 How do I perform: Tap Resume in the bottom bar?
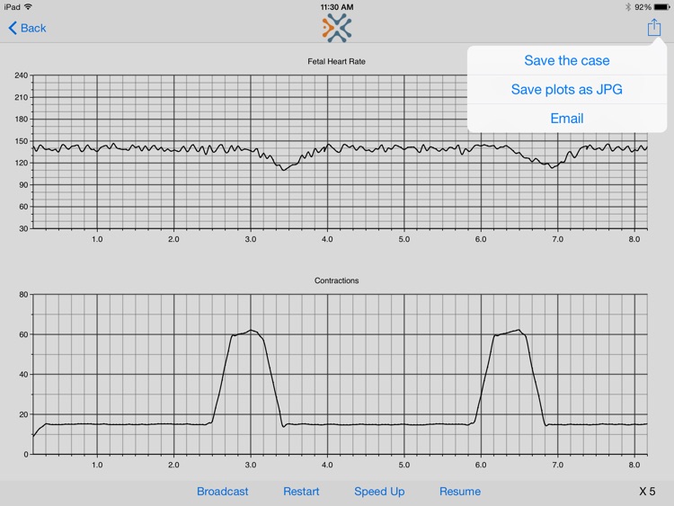[460, 492]
